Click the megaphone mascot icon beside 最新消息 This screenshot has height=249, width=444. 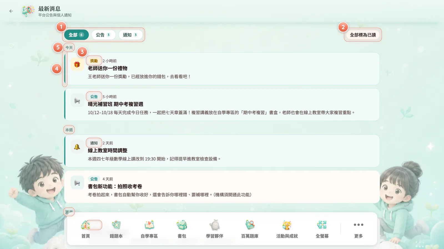pos(28,11)
